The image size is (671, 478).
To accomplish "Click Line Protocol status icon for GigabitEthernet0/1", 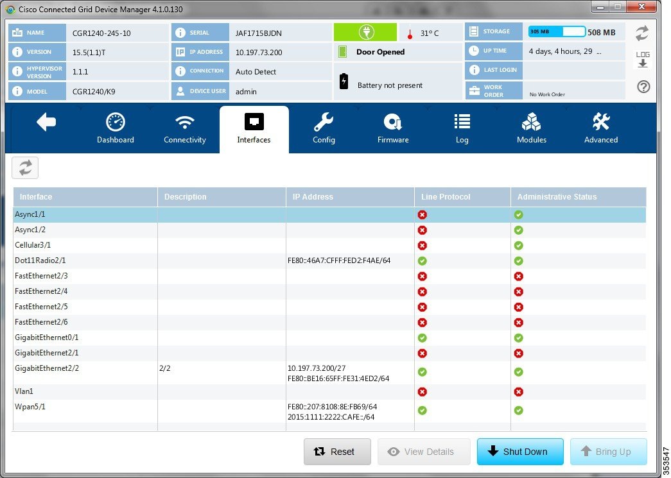I will [x=423, y=337].
